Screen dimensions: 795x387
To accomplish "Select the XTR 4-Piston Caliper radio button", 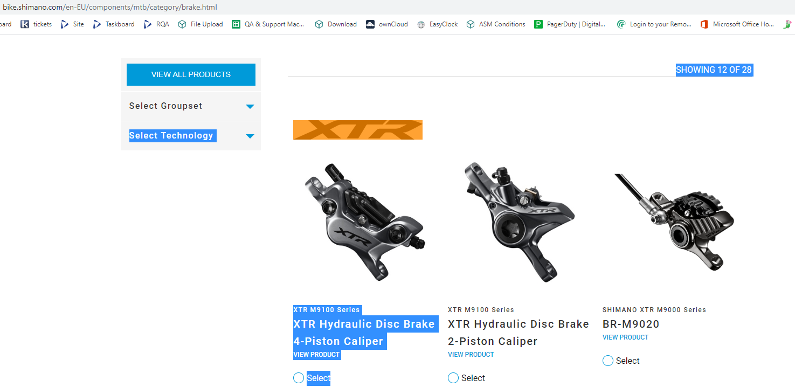I will point(299,378).
